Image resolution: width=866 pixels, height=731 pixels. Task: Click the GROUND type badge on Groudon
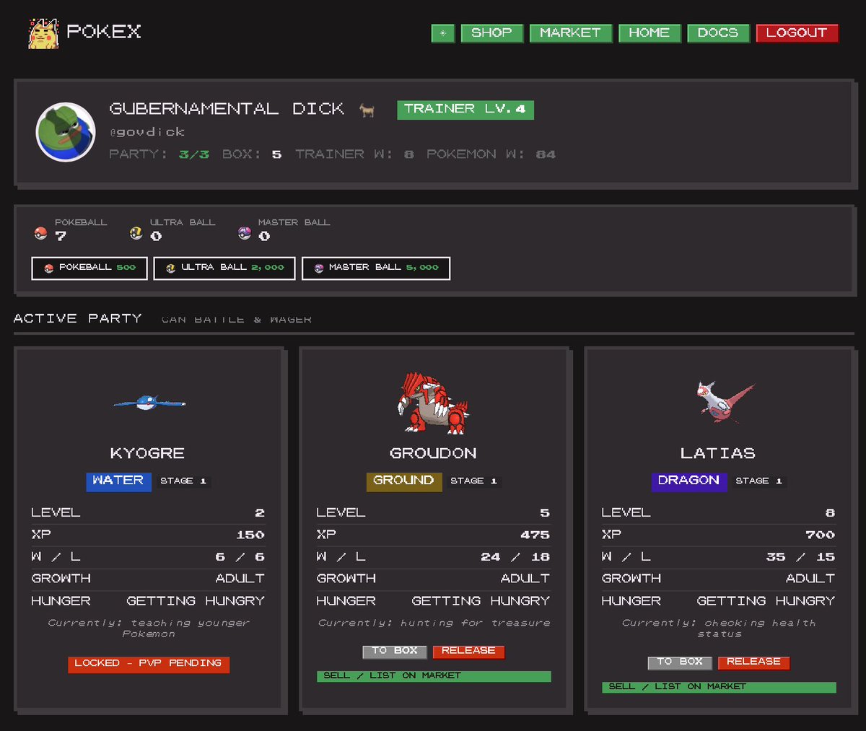[404, 481]
